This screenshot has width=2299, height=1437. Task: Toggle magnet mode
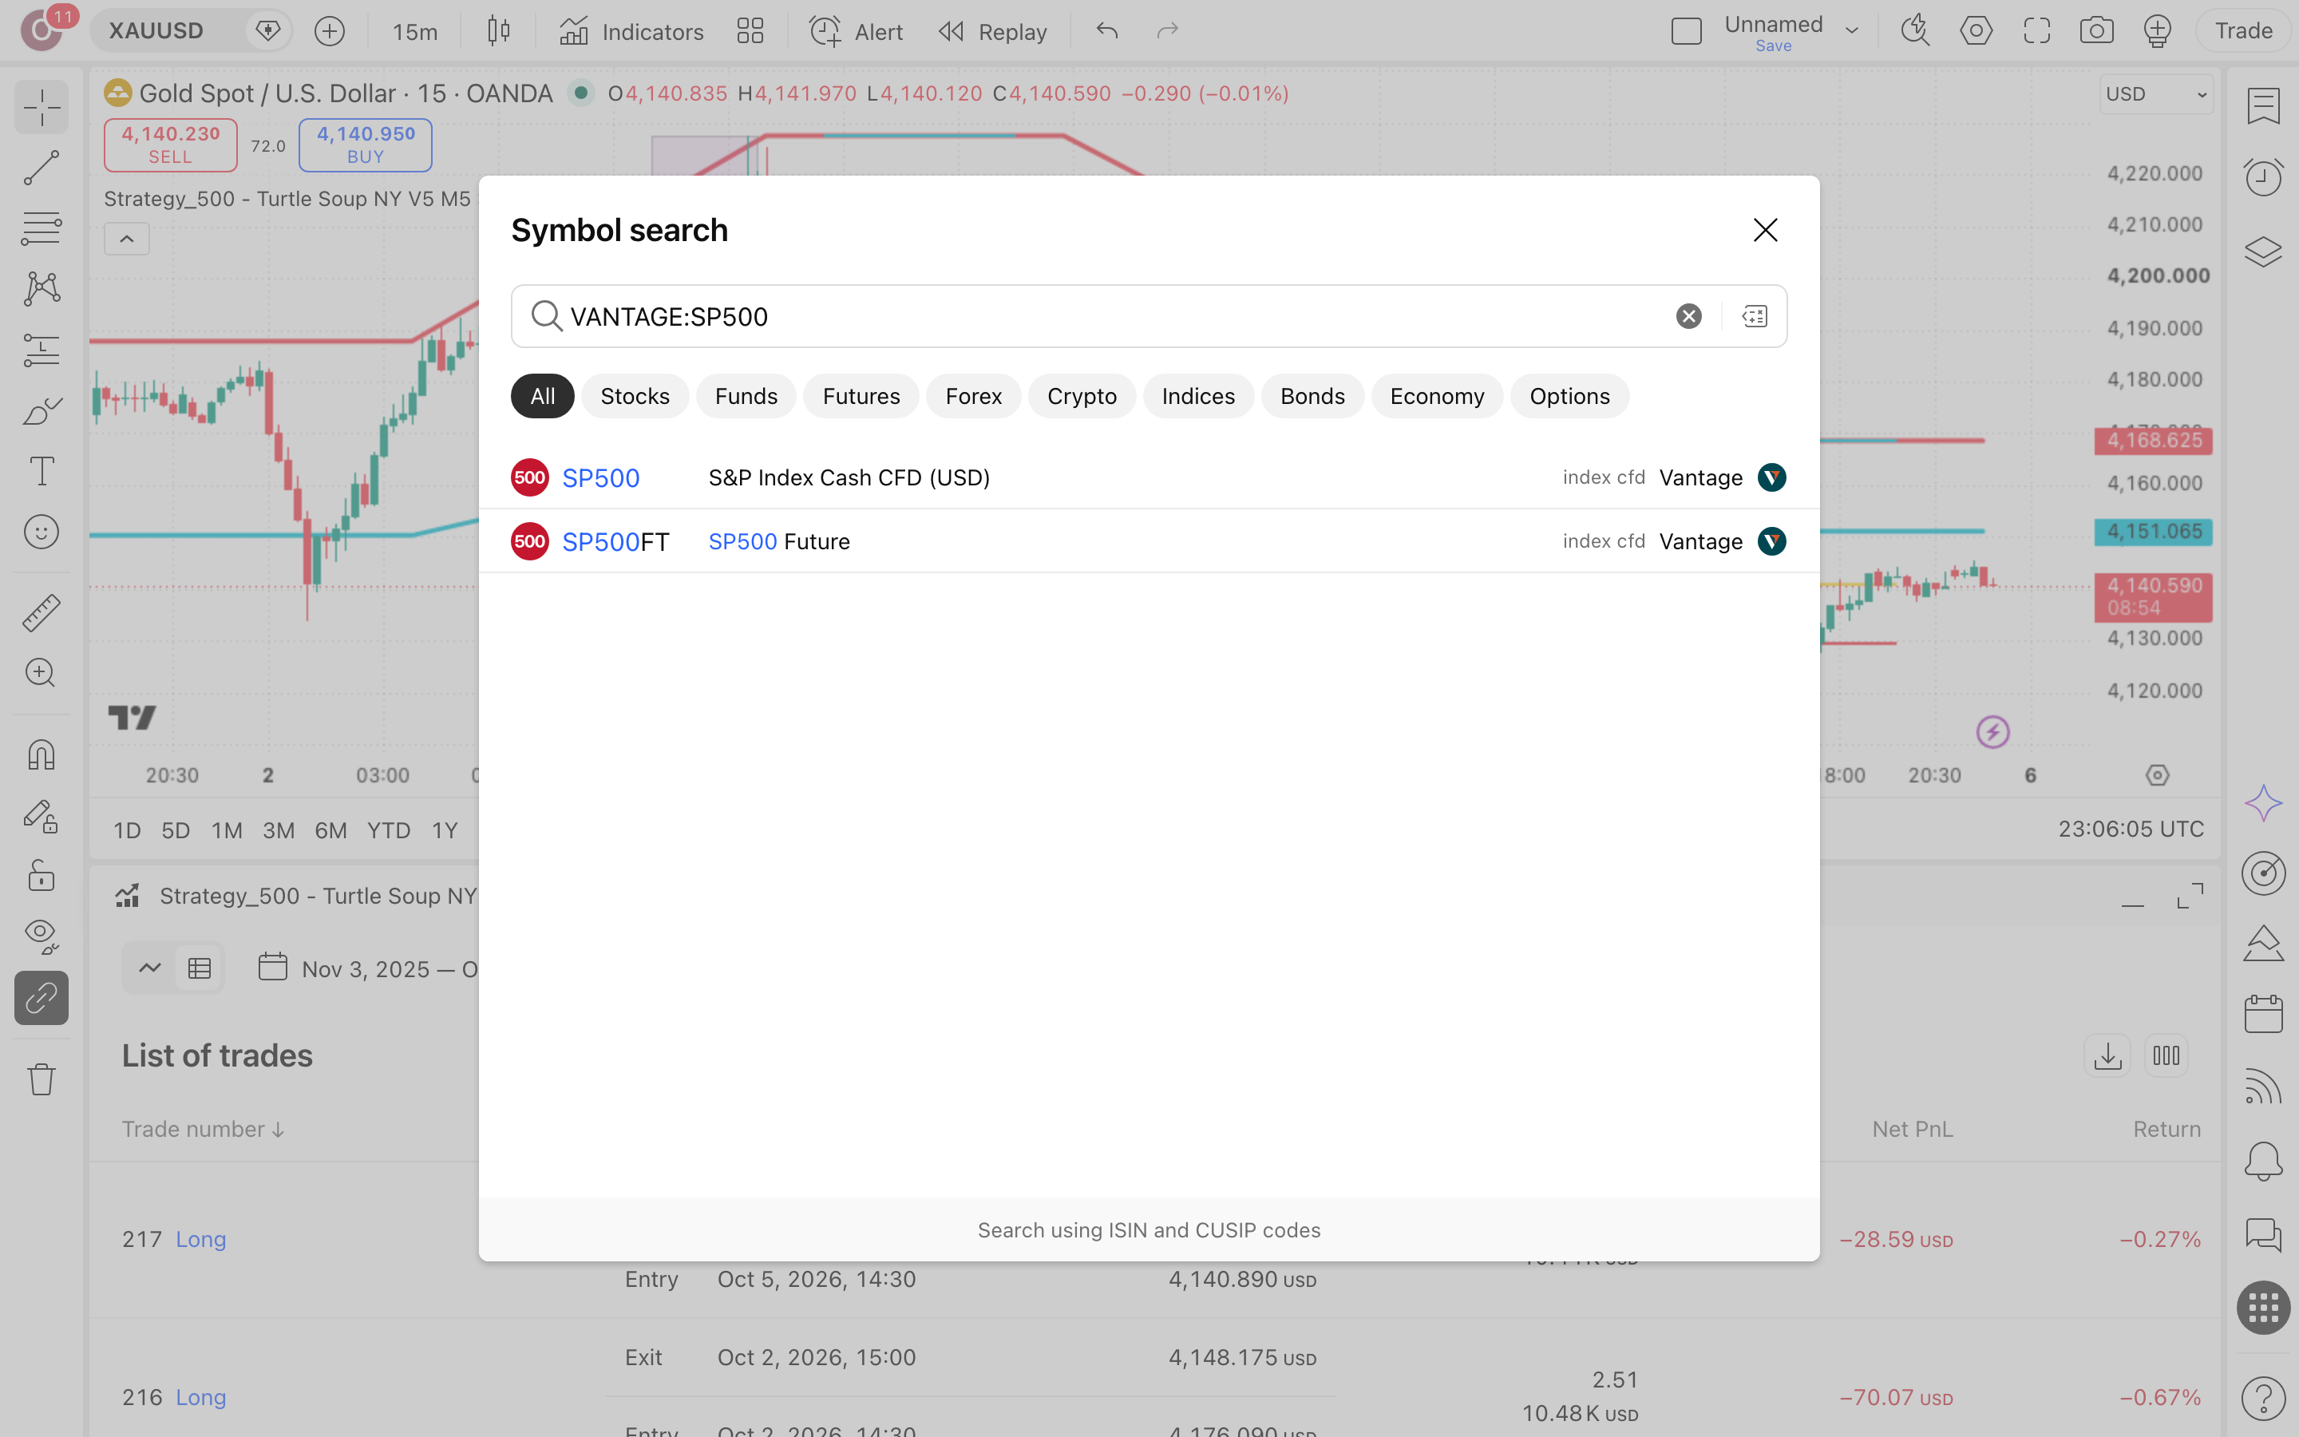coord(41,754)
